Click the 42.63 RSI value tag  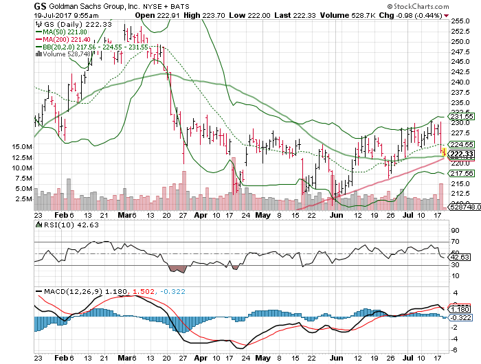[x=459, y=257]
